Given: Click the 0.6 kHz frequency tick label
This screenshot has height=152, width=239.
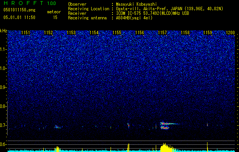Looking at the screenshot, I should point(3,144).
